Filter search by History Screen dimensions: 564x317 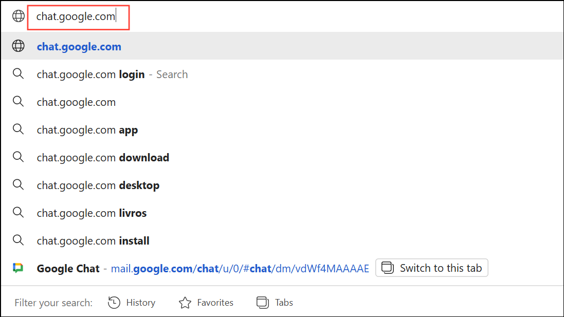pyautogui.click(x=132, y=303)
